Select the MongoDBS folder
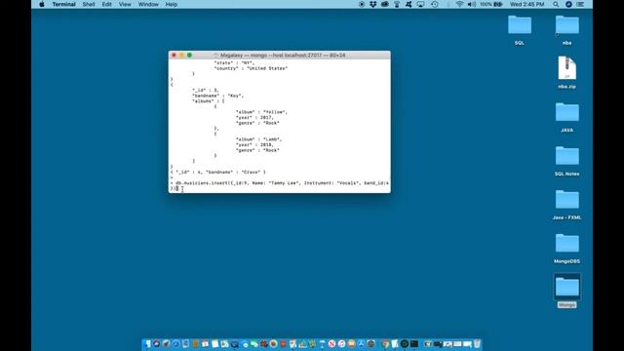 pos(567,244)
